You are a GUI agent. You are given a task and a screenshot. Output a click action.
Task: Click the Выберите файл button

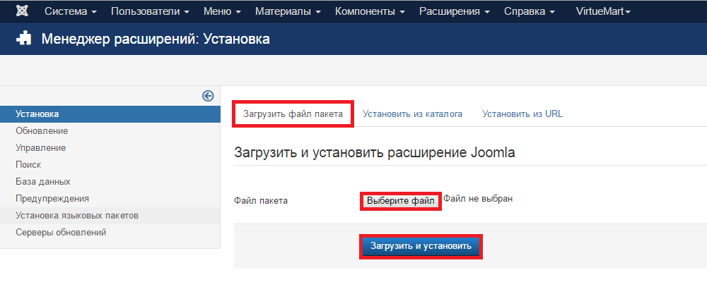pyautogui.click(x=400, y=201)
